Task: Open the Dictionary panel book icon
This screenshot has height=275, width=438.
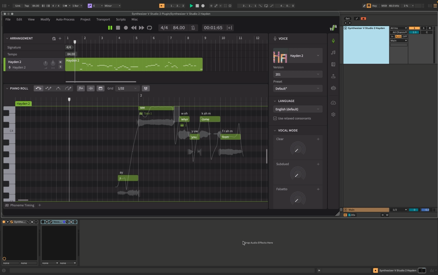Action: pyautogui.click(x=333, y=64)
